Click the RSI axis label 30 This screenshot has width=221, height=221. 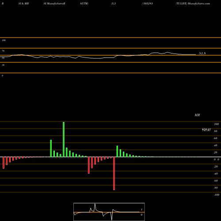tap(3, 65)
